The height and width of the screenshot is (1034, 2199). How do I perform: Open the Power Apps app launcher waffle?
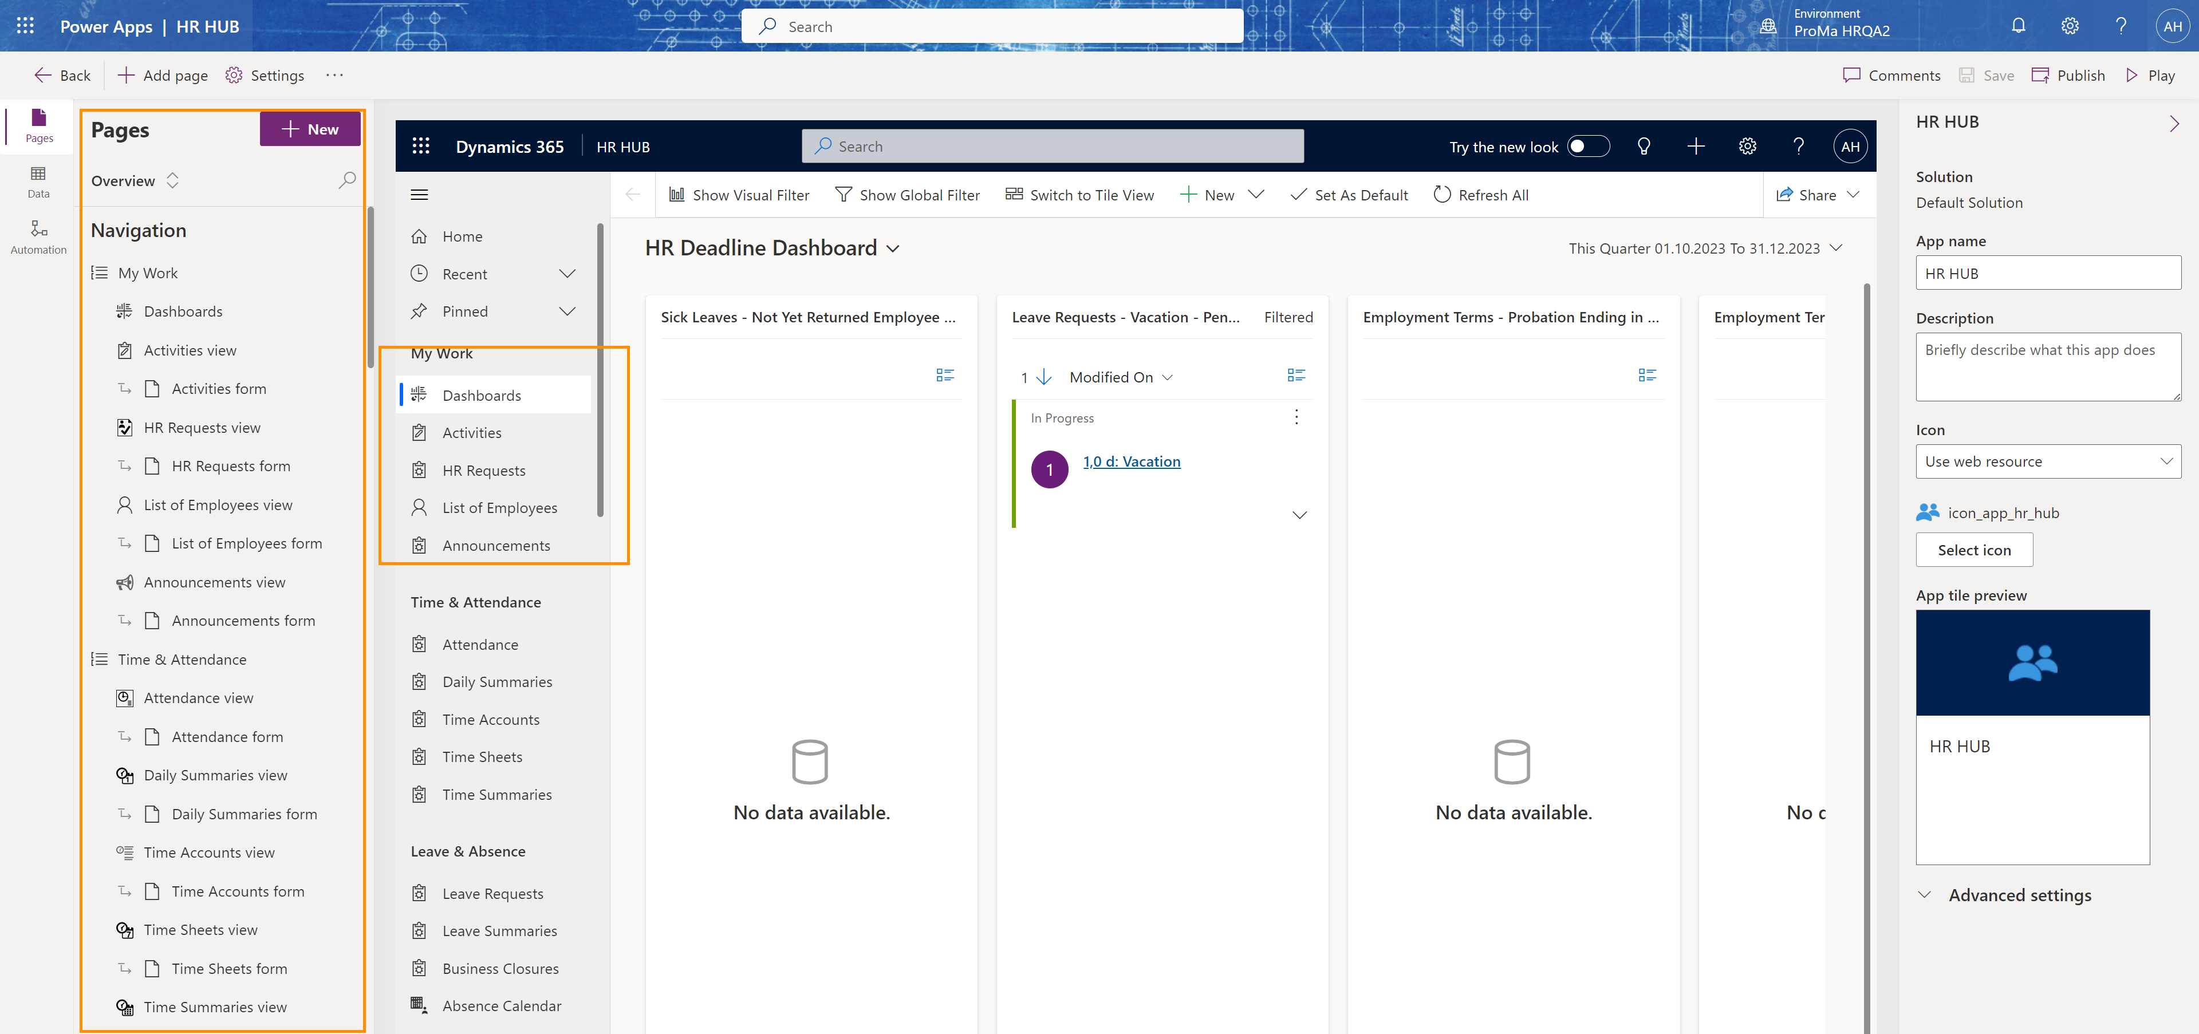[x=26, y=26]
